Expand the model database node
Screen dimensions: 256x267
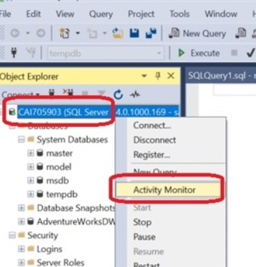point(30,167)
